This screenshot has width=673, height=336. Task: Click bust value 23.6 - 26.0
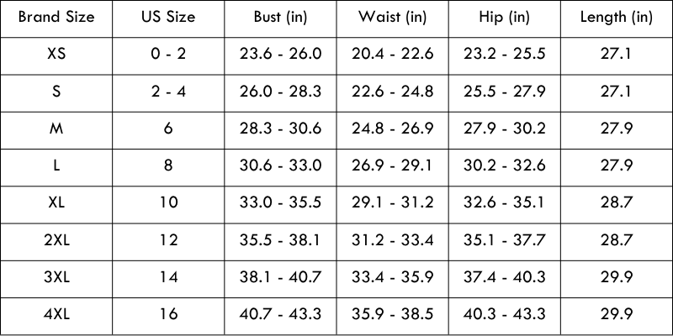click(x=281, y=55)
